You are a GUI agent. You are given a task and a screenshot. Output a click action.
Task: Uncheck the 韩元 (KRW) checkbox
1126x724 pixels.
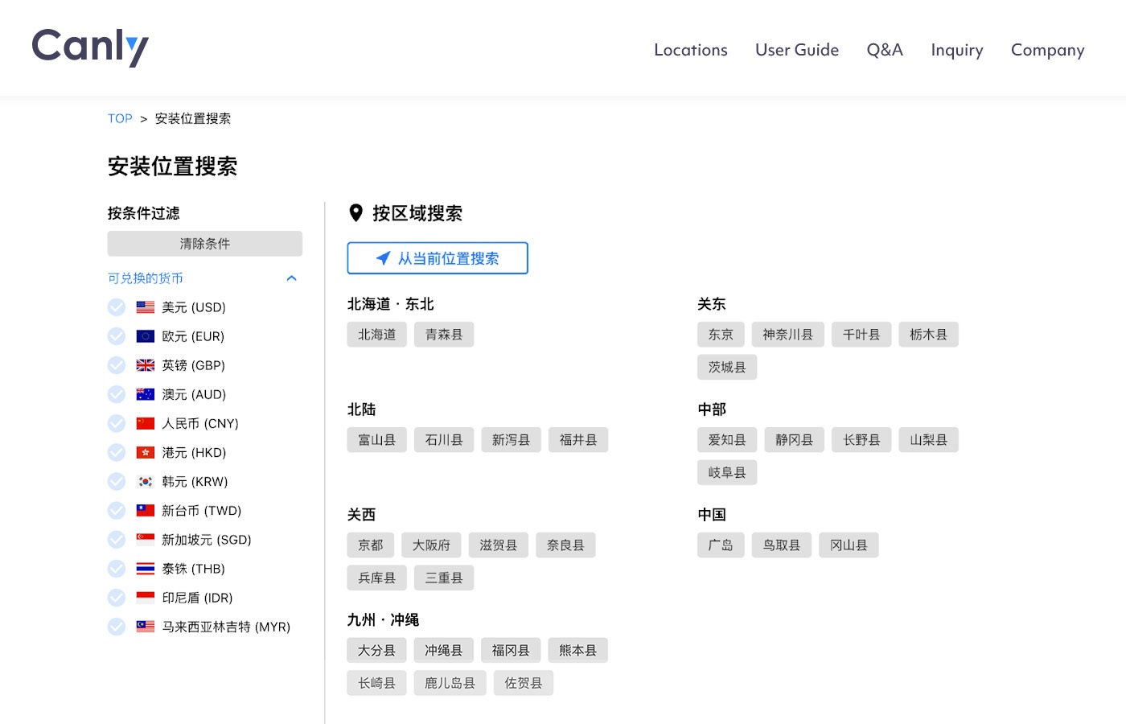click(x=117, y=481)
